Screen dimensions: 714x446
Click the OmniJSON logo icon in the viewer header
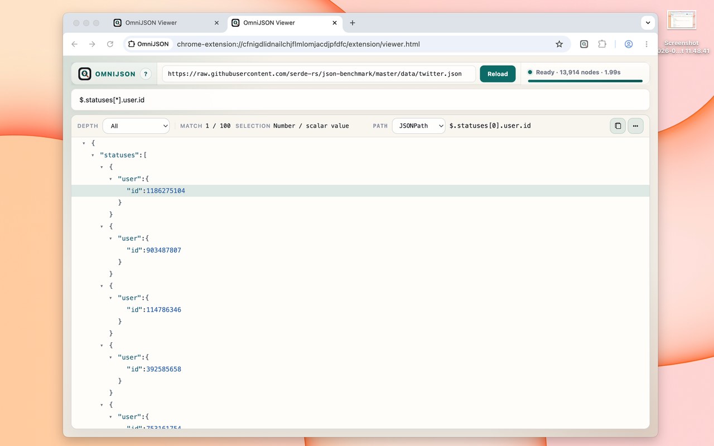(x=85, y=74)
